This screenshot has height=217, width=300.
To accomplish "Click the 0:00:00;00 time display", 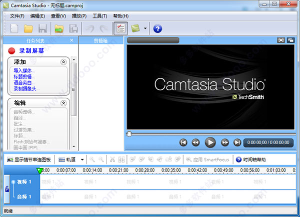I will coord(268,143).
